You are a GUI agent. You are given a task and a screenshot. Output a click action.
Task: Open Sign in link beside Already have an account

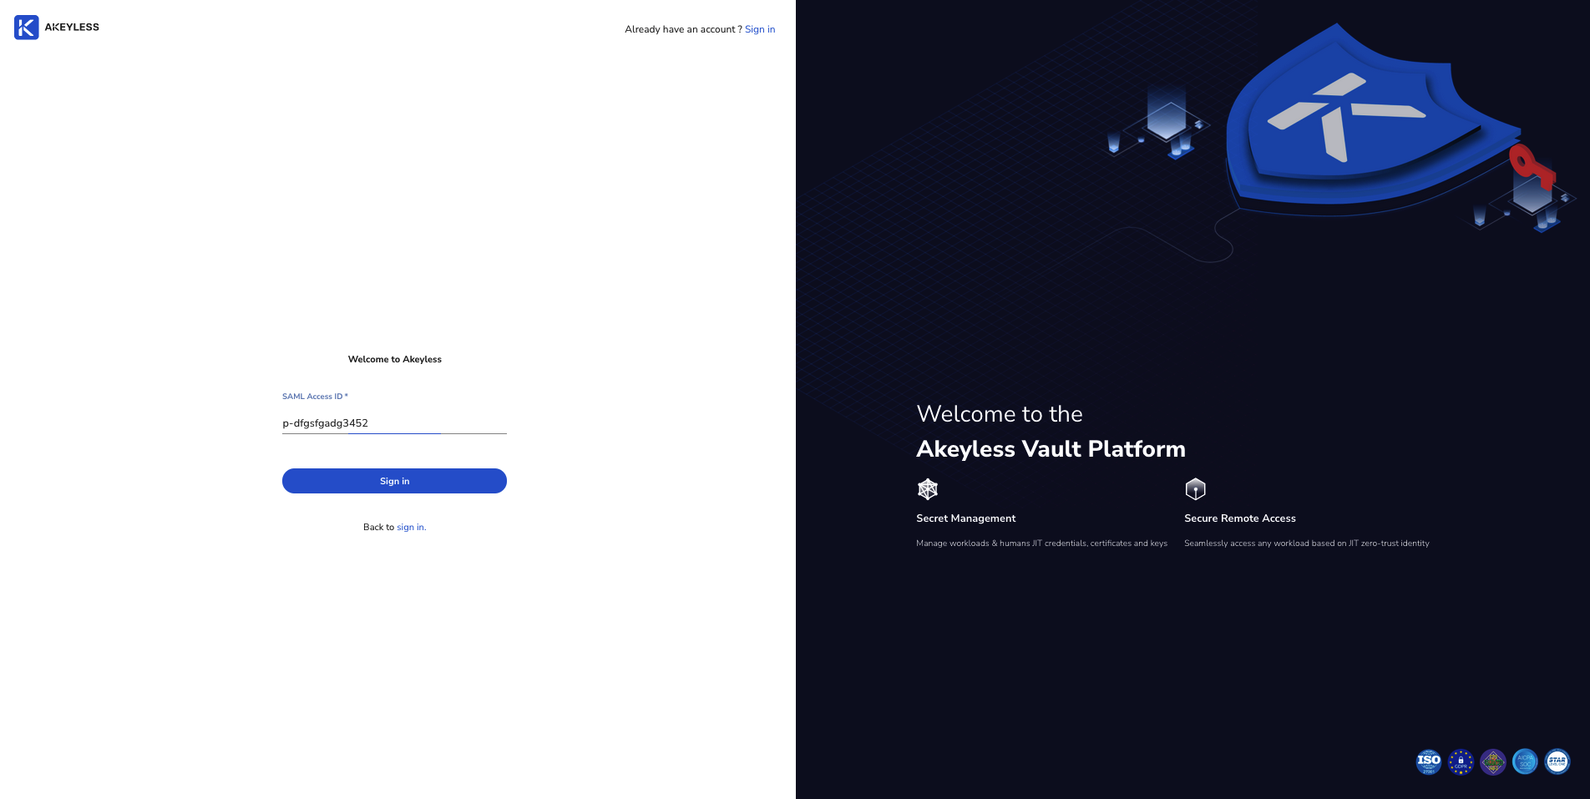760,29
